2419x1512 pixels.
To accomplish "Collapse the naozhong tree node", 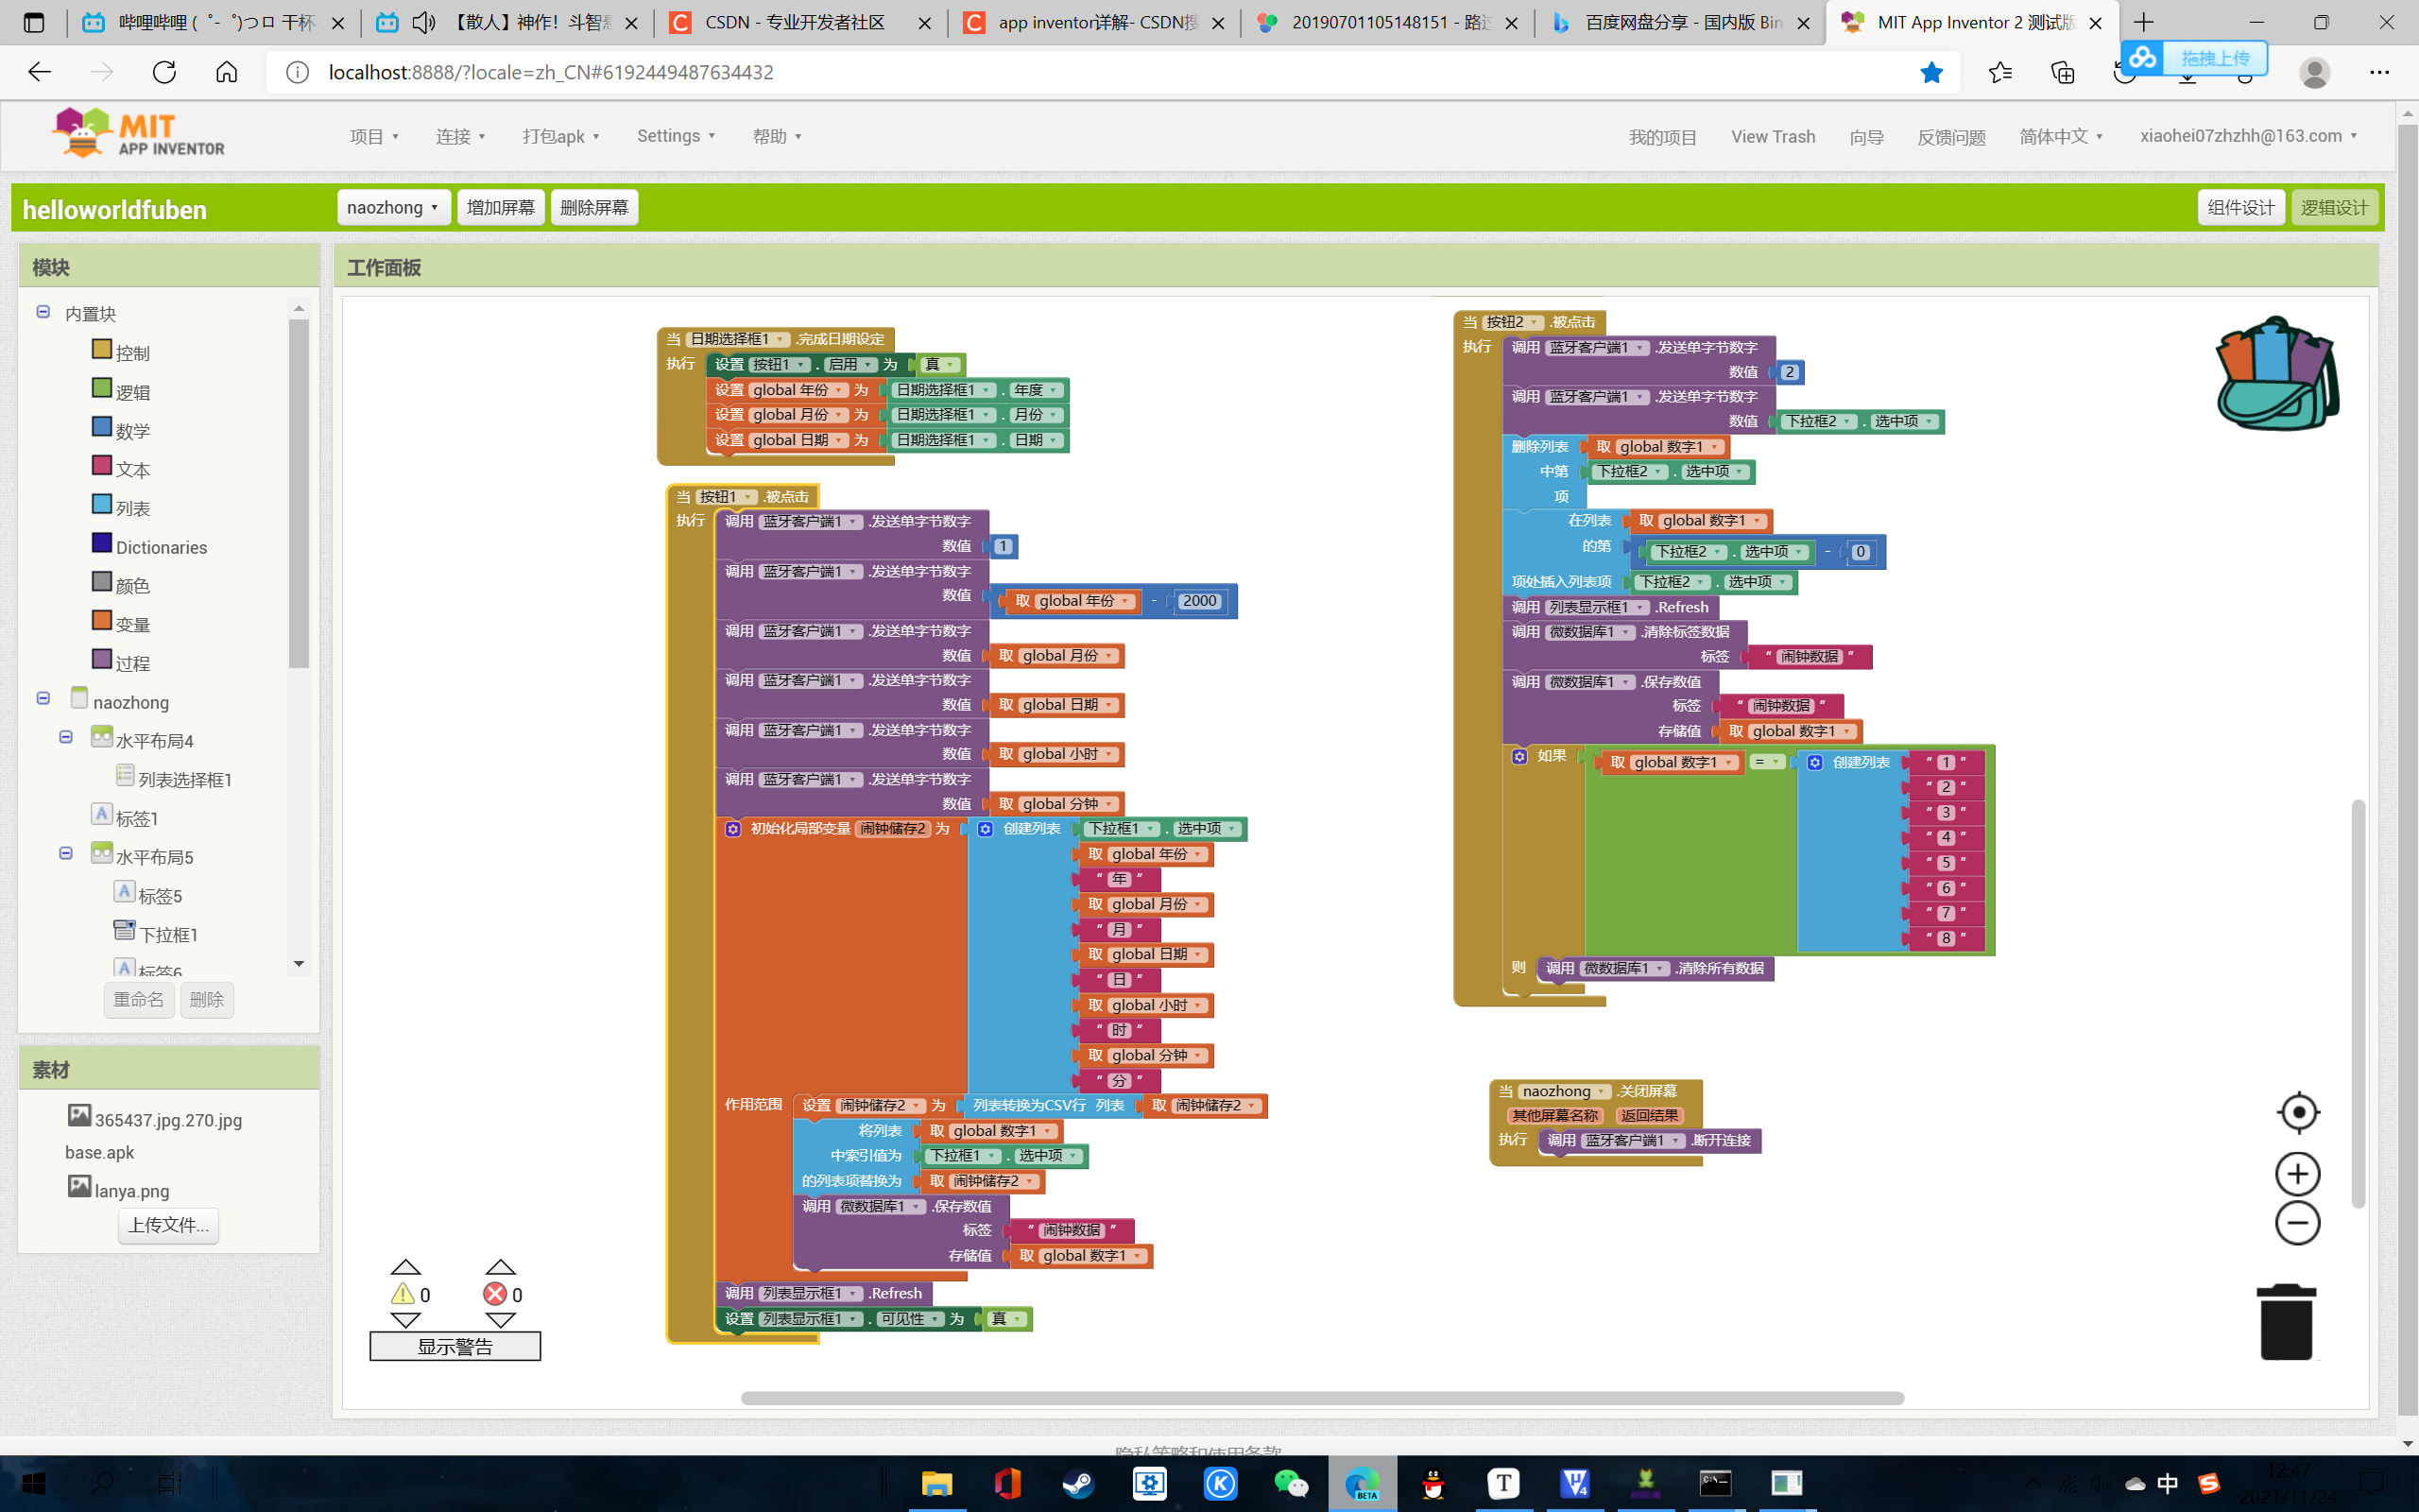I will (43, 698).
